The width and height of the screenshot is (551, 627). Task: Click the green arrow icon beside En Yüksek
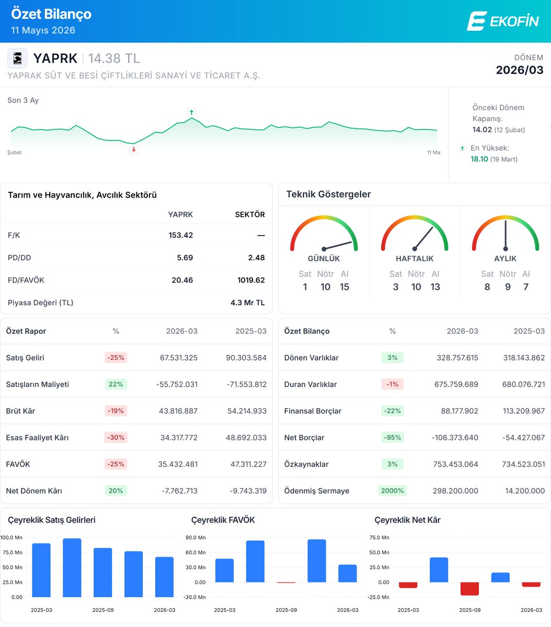(462, 148)
